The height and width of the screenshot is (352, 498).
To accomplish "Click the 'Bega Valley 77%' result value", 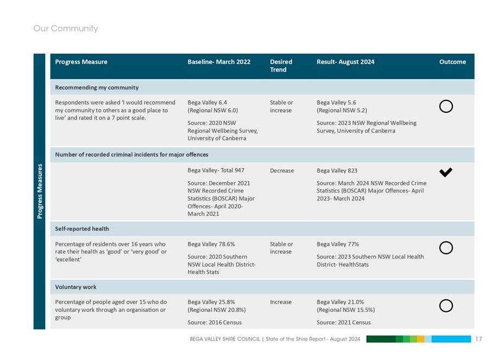I will 338,244.
